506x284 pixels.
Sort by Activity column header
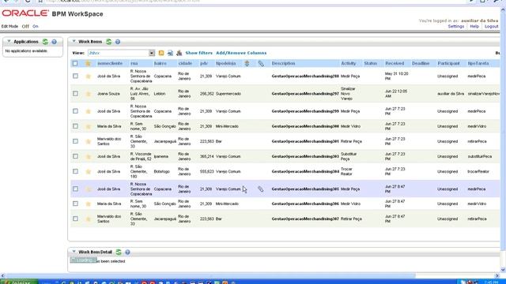click(x=349, y=63)
